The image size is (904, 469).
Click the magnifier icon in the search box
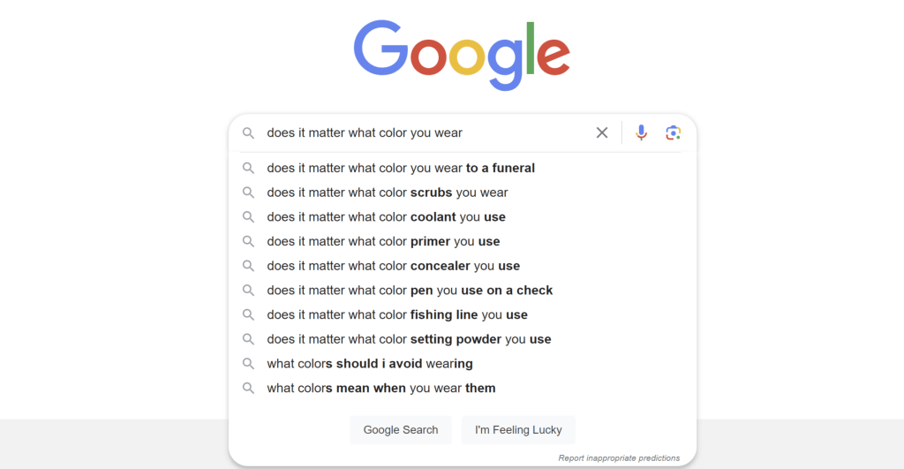point(249,132)
